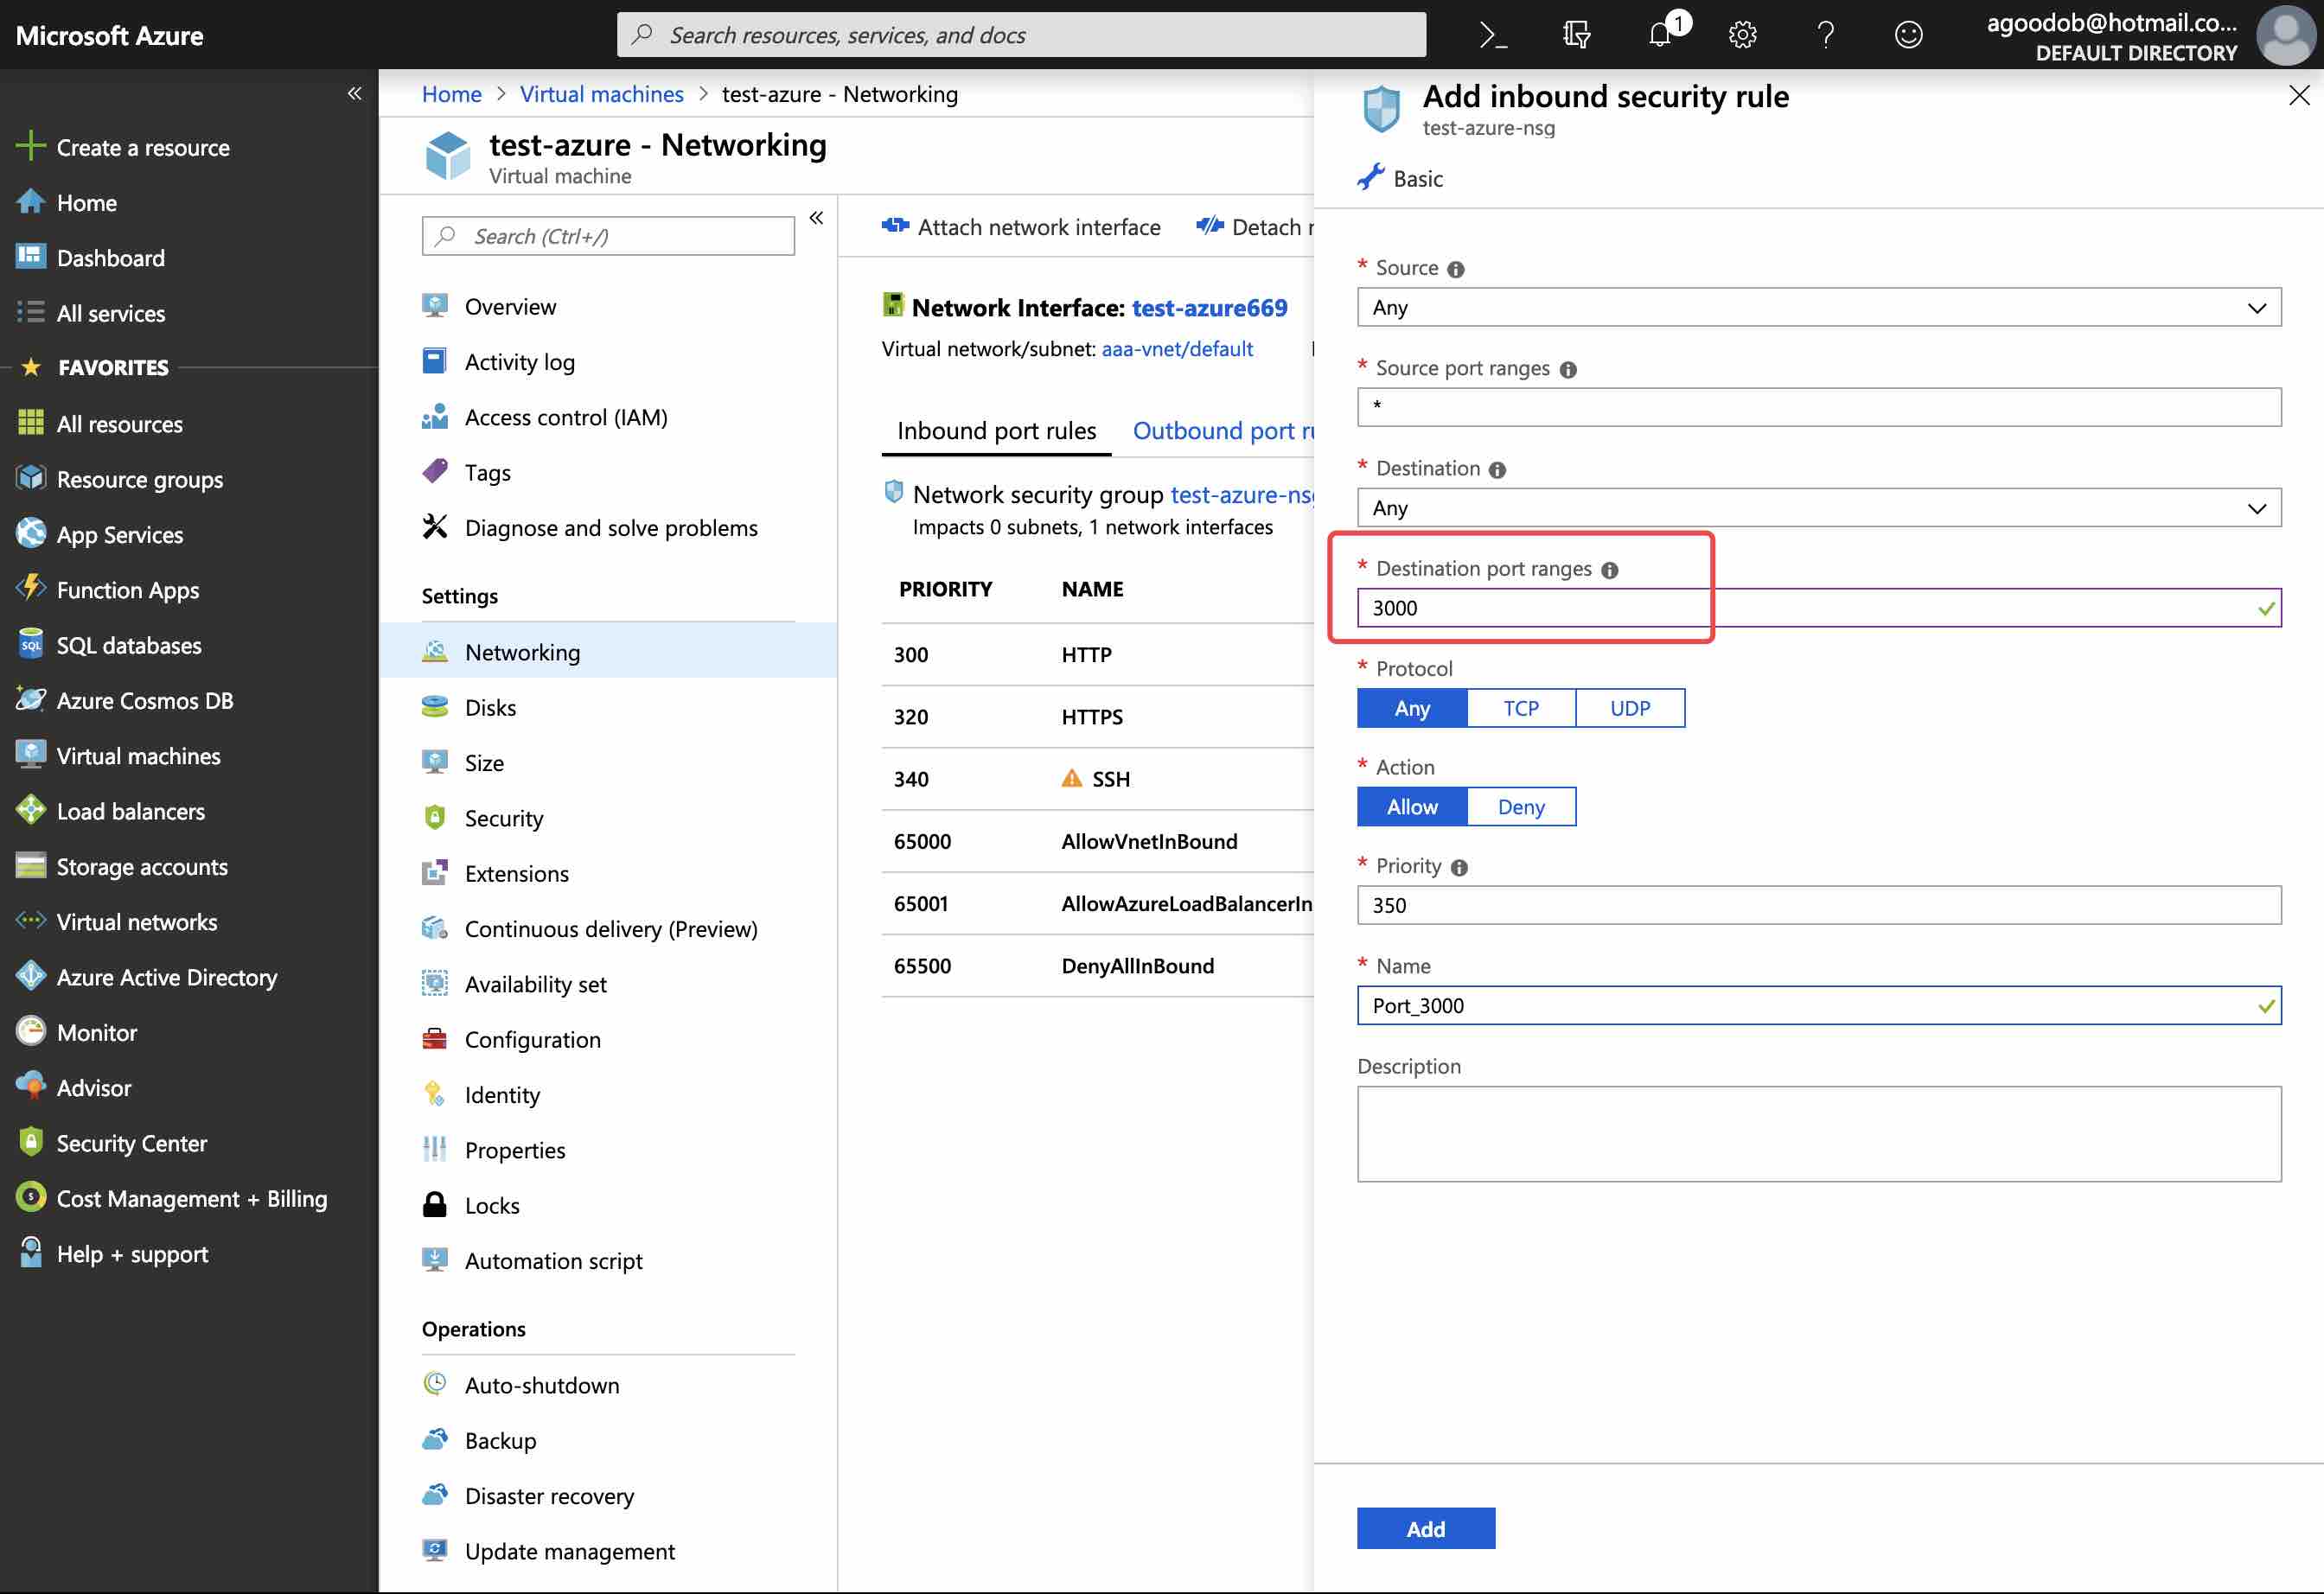Viewport: 2324px width, 1594px height.
Task: Set action to Deny
Action: tap(1520, 807)
